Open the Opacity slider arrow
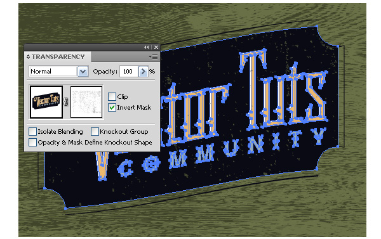Image resolution: width=381 pixels, height=239 pixels. [x=143, y=72]
